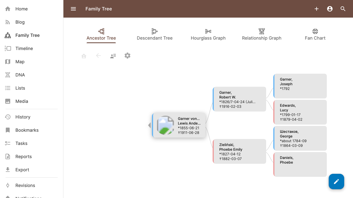
Task: Open Lists from sidebar
Action: (x=31, y=88)
